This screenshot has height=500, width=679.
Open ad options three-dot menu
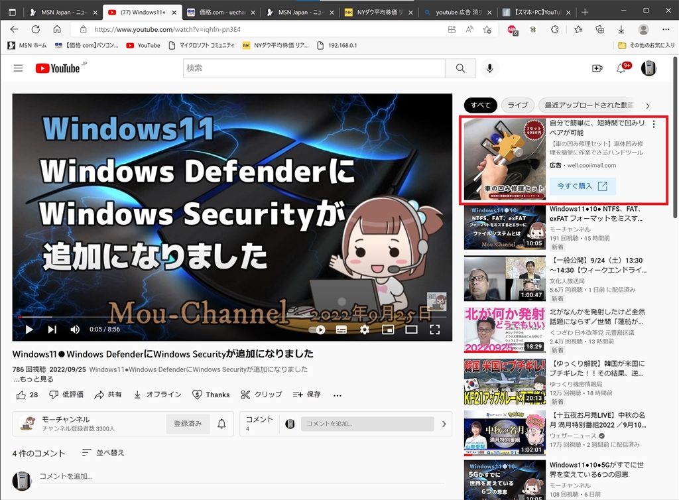(653, 124)
